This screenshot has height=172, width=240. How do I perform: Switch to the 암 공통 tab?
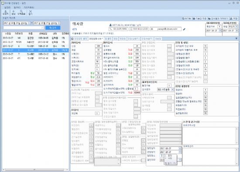point(108,39)
